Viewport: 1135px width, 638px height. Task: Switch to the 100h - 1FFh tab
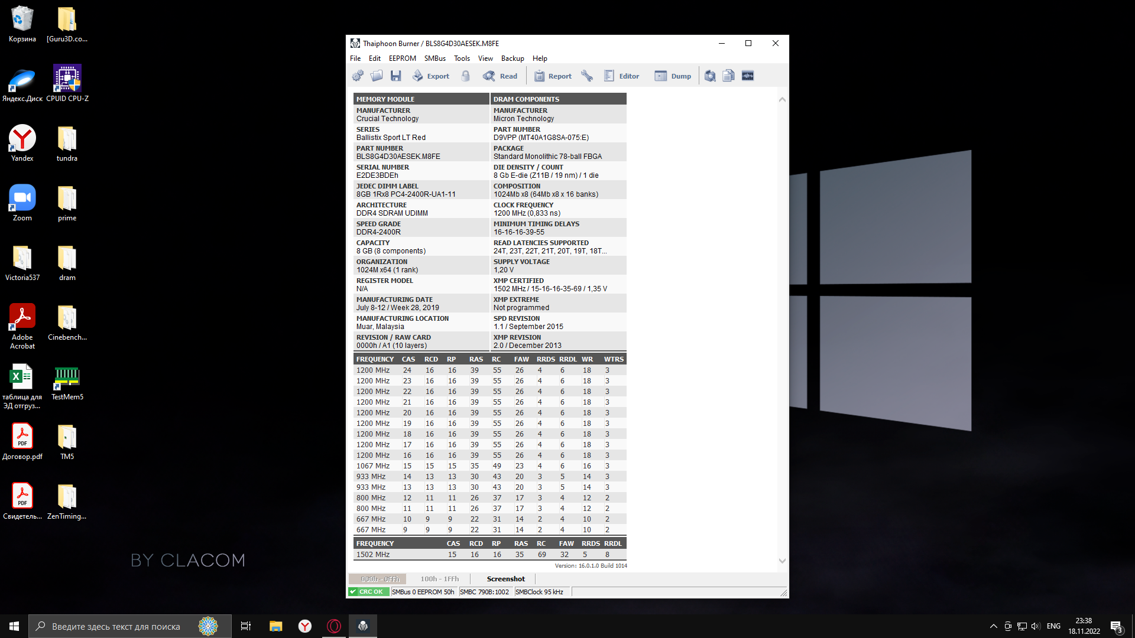point(439,579)
